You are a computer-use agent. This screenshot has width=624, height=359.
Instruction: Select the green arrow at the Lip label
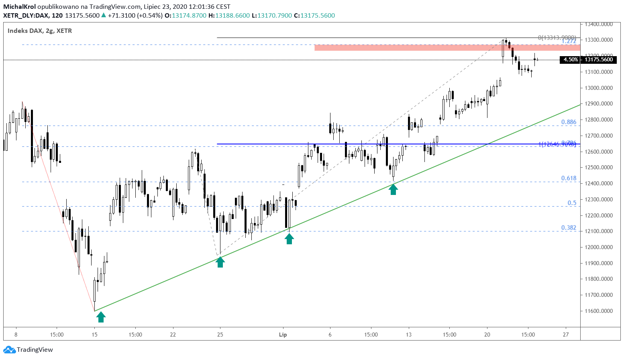pyautogui.click(x=290, y=238)
